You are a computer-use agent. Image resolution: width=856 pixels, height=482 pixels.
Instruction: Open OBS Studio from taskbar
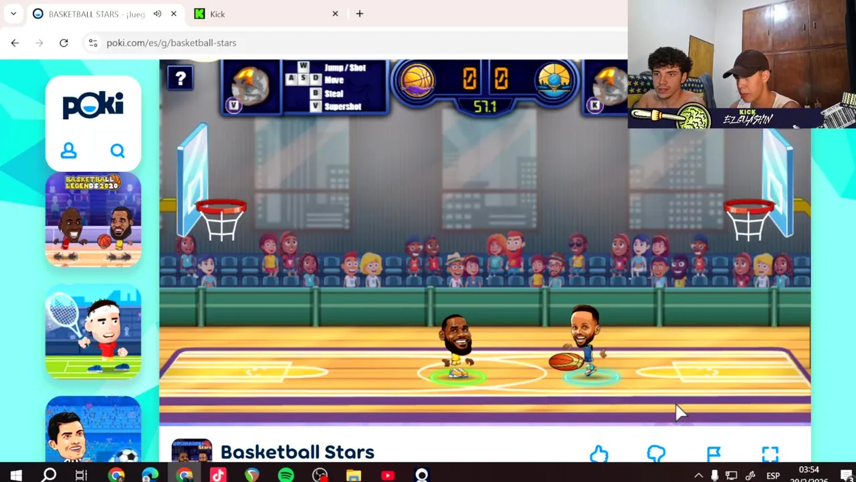coord(320,475)
